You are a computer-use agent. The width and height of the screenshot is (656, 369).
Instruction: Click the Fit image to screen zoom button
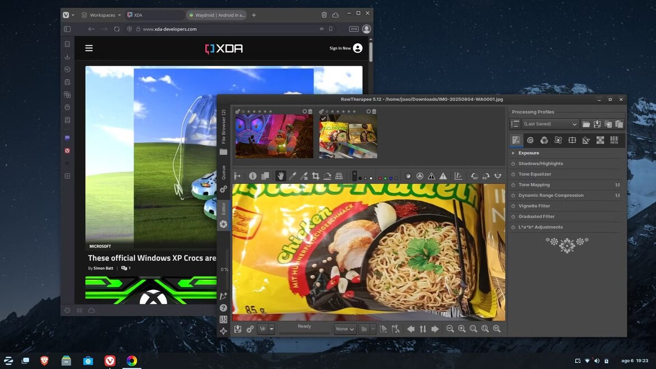pyautogui.click(x=473, y=329)
